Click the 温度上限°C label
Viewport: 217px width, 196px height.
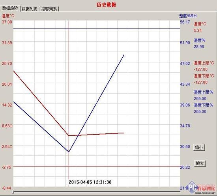tap(204, 63)
